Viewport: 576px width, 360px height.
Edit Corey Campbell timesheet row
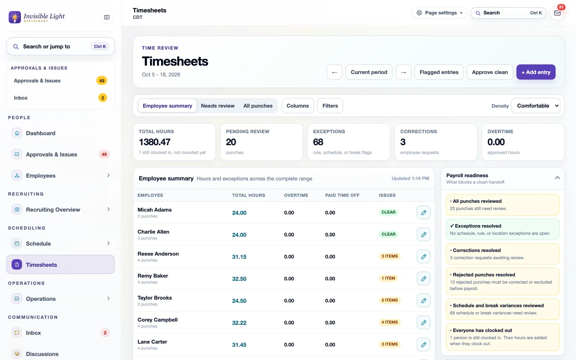pos(424,323)
